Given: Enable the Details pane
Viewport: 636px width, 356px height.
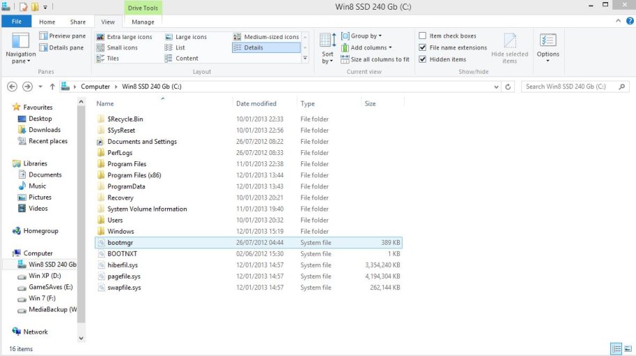Looking at the screenshot, I should pyautogui.click(x=61, y=47).
